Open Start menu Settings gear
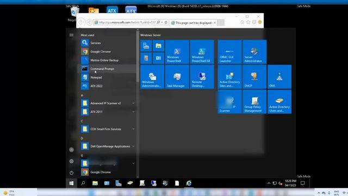 pyautogui.click(x=71, y=161)
